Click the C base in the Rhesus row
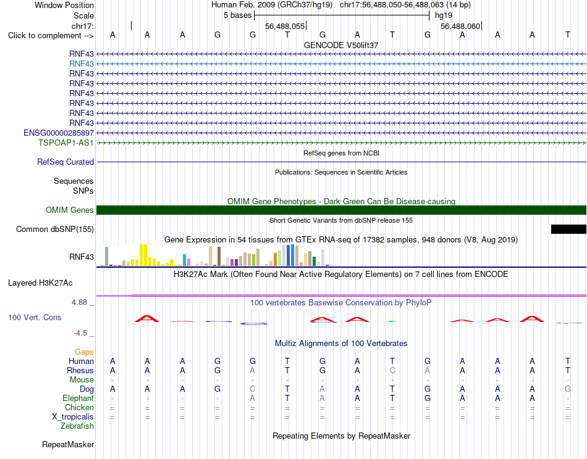 coord(392,370)
